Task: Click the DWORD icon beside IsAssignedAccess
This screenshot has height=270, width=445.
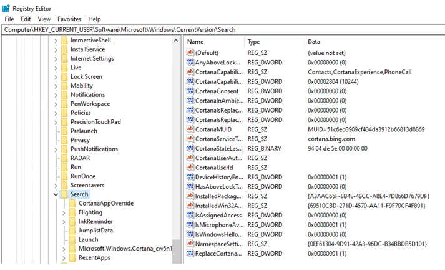Action: [190, 215]
